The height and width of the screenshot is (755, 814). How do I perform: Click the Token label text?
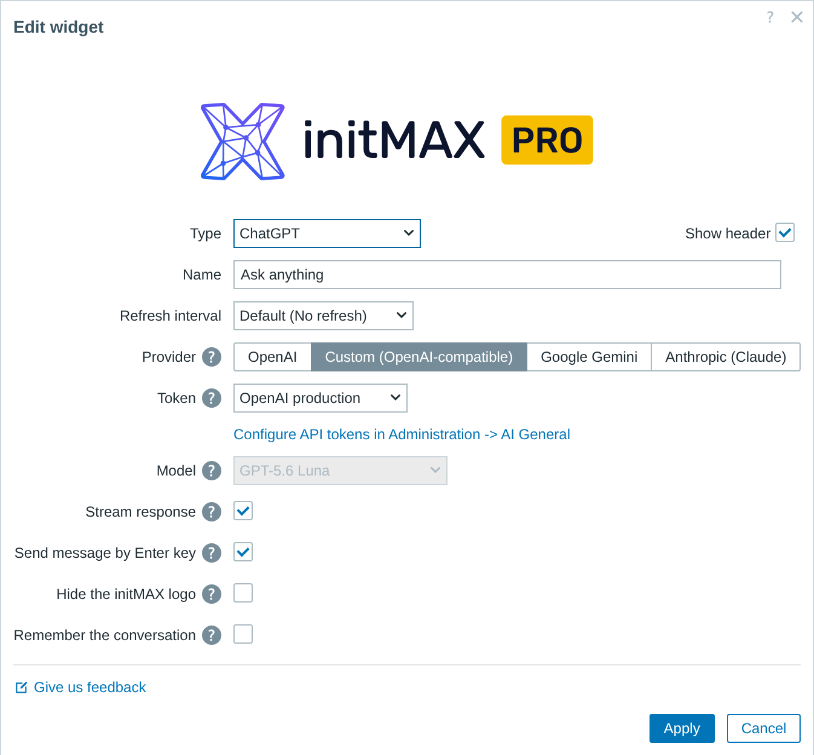pos(177,398)
